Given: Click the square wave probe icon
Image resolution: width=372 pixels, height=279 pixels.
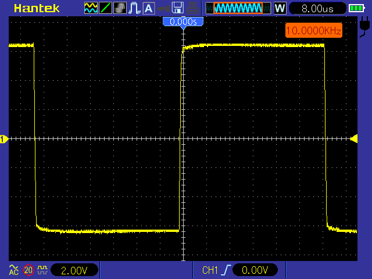Looking at the screenshot, I should [42, 270].
